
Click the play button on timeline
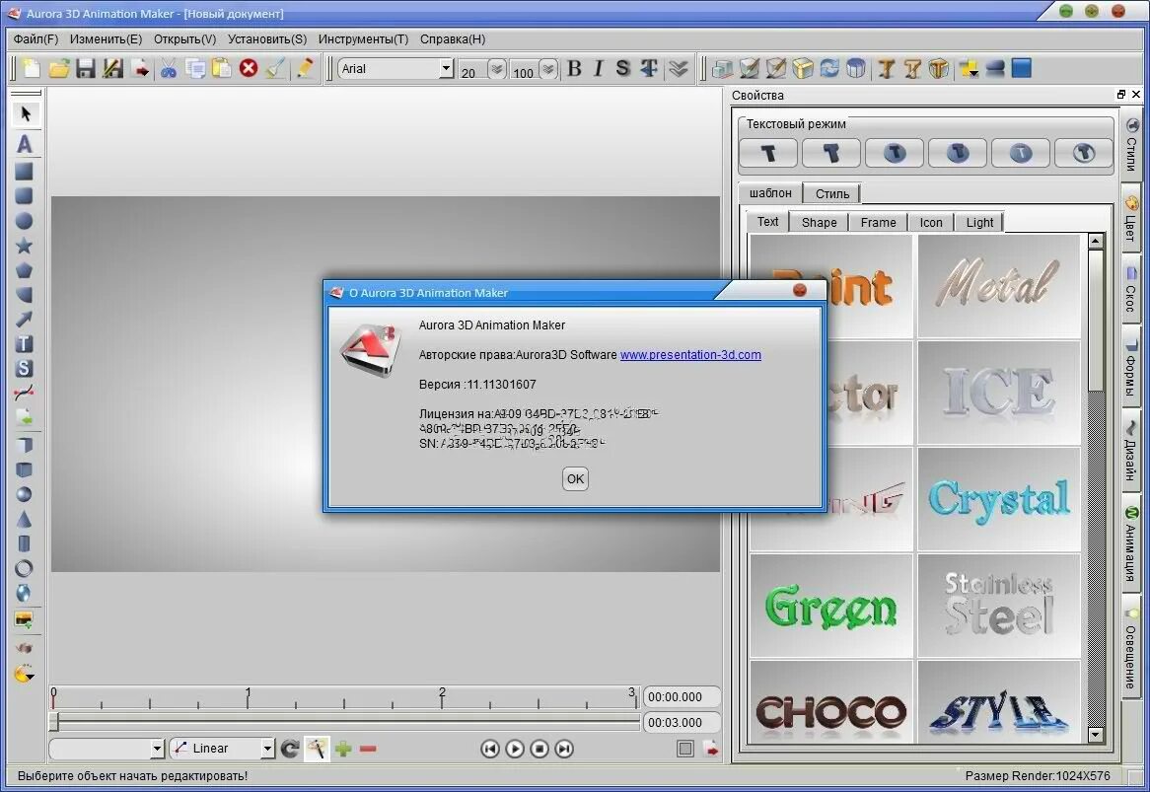point(515,749)
